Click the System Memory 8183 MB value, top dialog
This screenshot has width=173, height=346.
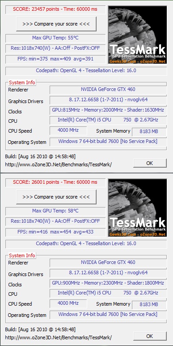click(149, 132)
